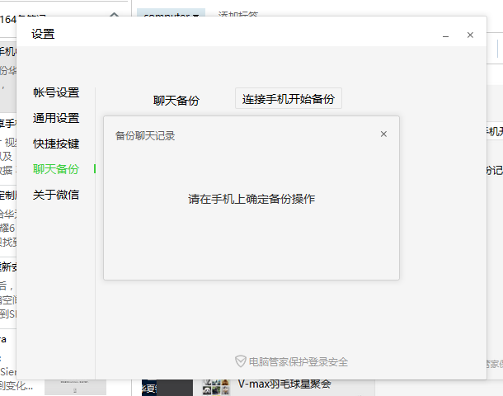Open 关于微信 tab
The image size is (503, 396).
[56, 195]
